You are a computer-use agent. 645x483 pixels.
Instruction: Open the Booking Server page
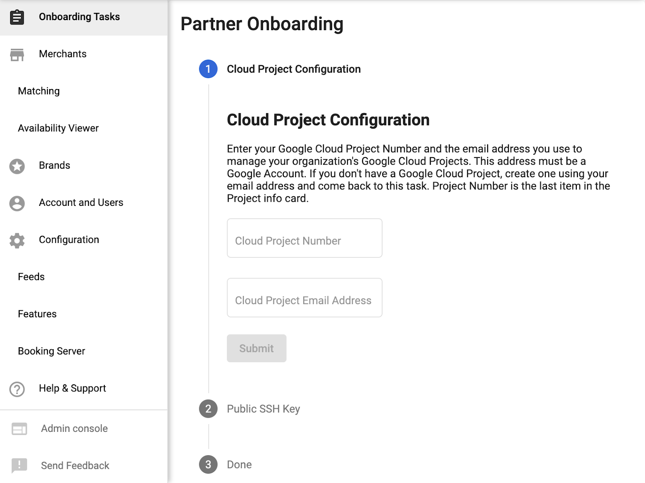pyautogui.click(x=51, y=351)
